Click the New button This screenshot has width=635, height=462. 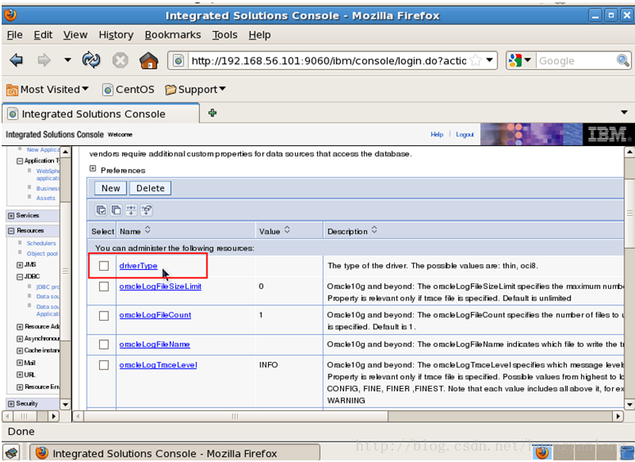pyautogui.click(x=111, y=188)
